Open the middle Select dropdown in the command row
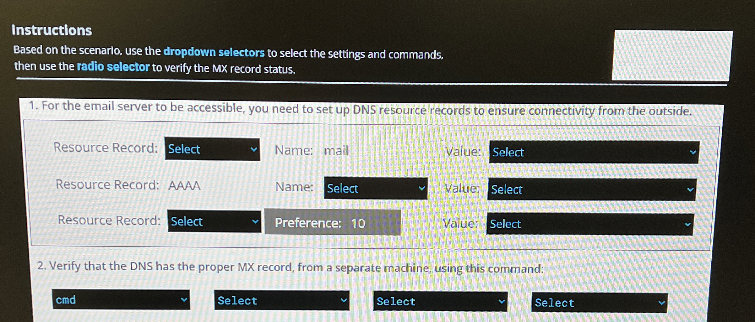Viewport: 755px width, 322px height. (440, 301)
